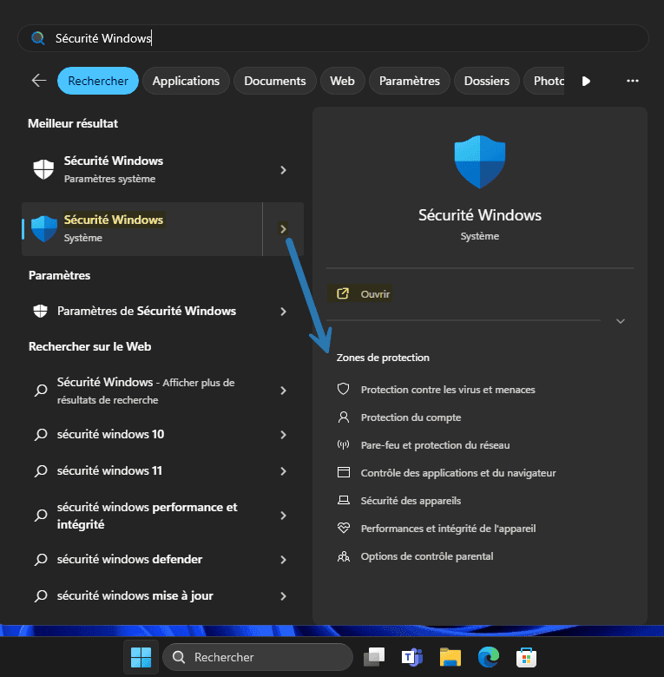The height and width of the screenshot is (677, 664).
Task: Click blue shield icon of Sécurité Windows Système
Action: point(44,229)
